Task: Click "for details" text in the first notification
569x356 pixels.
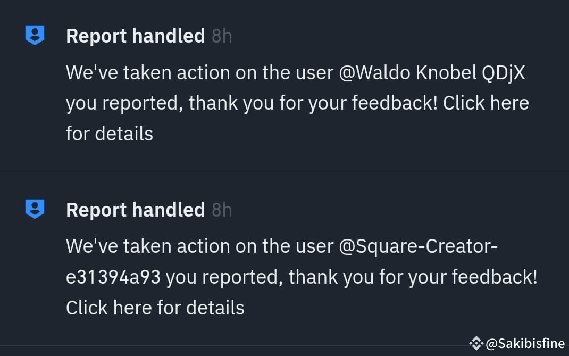Action: pyautogui.click(x=110, y=134)
